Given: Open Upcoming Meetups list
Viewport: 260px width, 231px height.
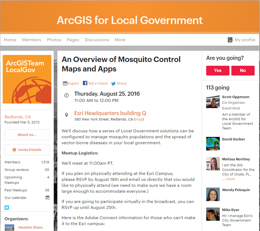Looking at the screenshot, I should [27, 180].
